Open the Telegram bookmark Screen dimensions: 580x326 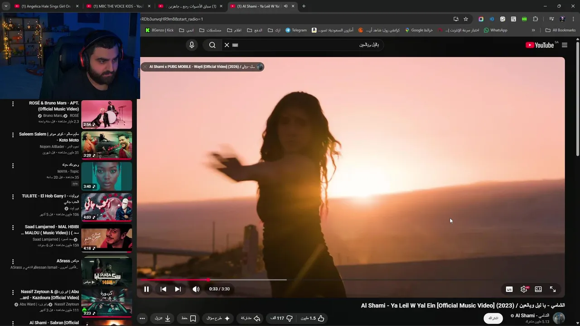click(x=296, y=30)
